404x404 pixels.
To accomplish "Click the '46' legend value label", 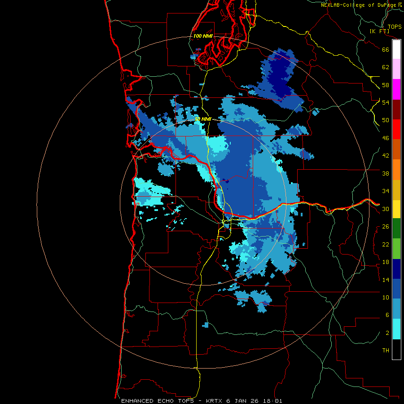I will pos(386,138).
